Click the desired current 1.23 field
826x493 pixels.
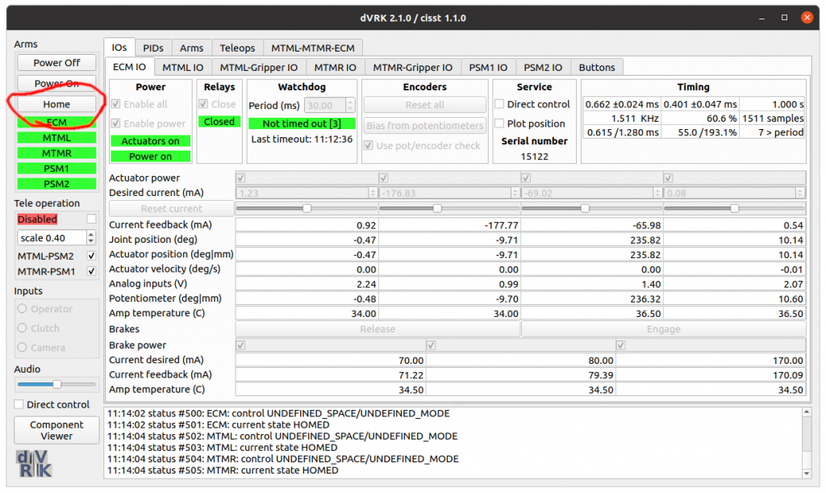[302, 194]
